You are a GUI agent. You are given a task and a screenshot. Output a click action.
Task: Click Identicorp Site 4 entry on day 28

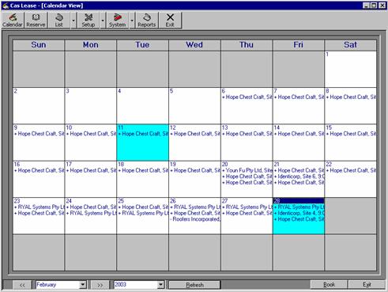click(x=299, y=213)
